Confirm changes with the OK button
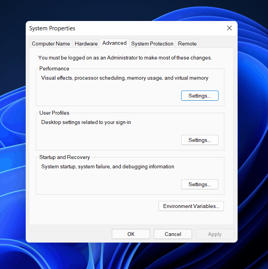 click(x=131, y=234)
